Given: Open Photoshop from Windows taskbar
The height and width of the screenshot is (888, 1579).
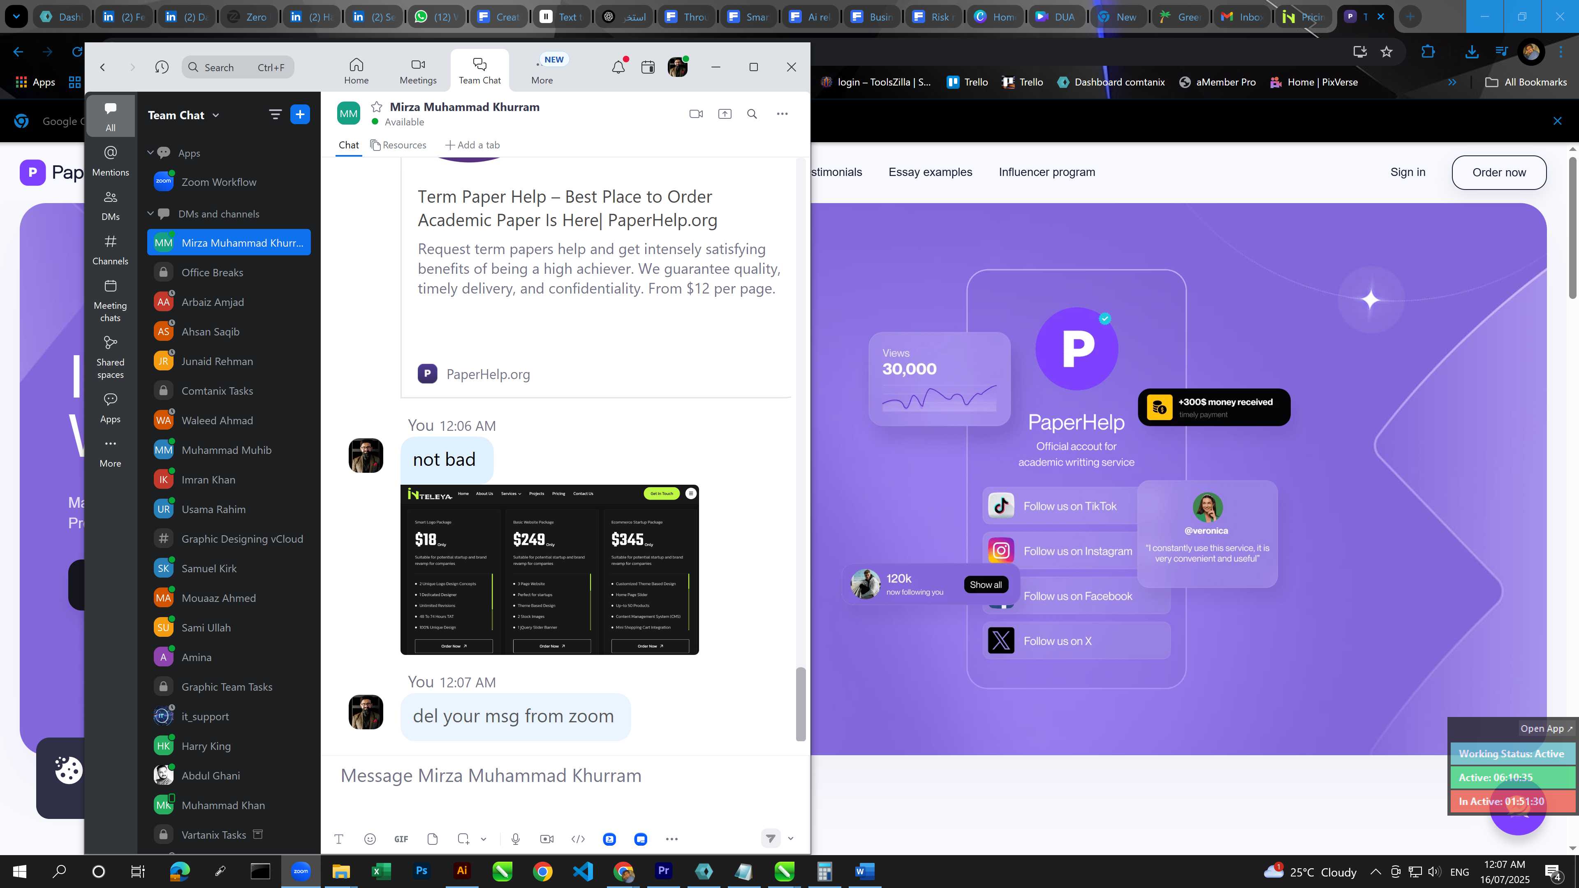Looking at the screenshot, I should click(x=422, y=871).
